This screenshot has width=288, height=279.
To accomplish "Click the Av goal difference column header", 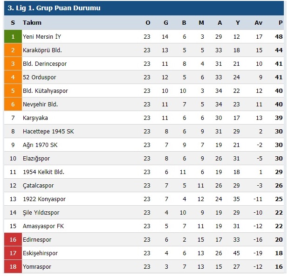I will pos(259,23).
